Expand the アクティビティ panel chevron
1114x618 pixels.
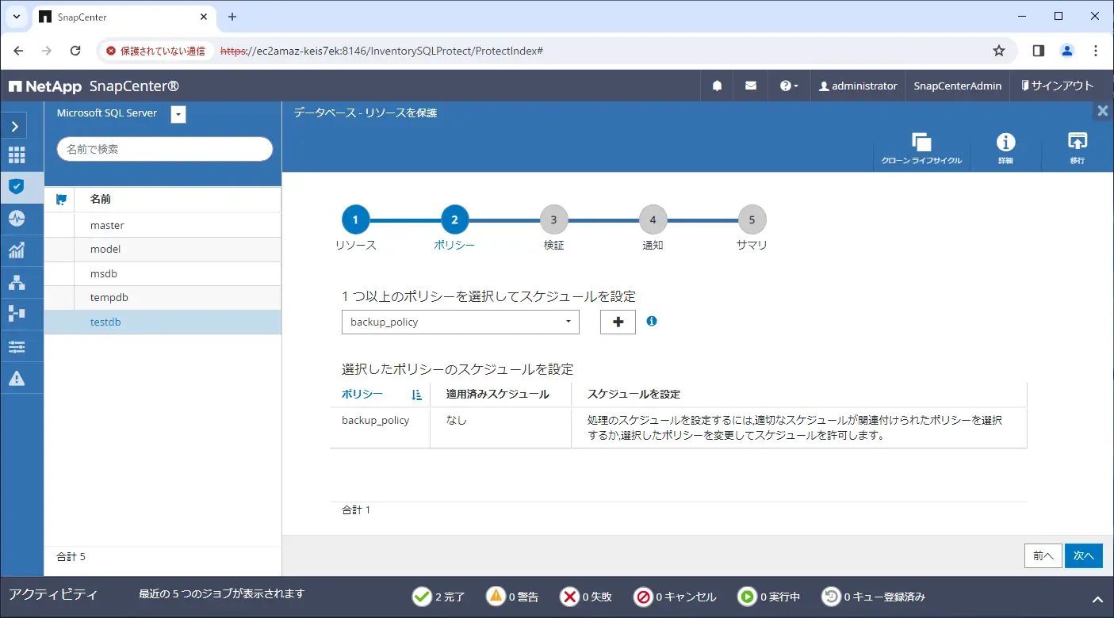pos(1097,599)
